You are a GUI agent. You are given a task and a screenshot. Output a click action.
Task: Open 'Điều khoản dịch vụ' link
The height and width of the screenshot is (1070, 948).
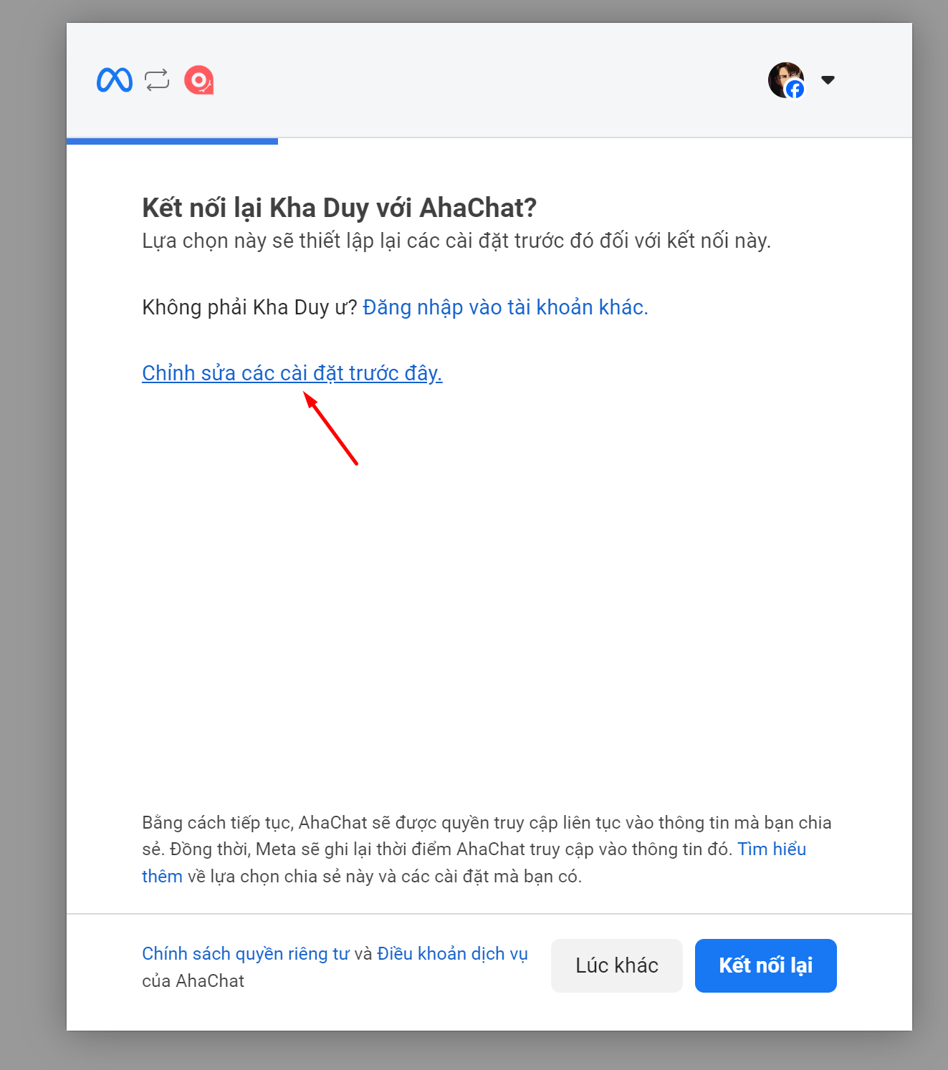coord(452,954)
